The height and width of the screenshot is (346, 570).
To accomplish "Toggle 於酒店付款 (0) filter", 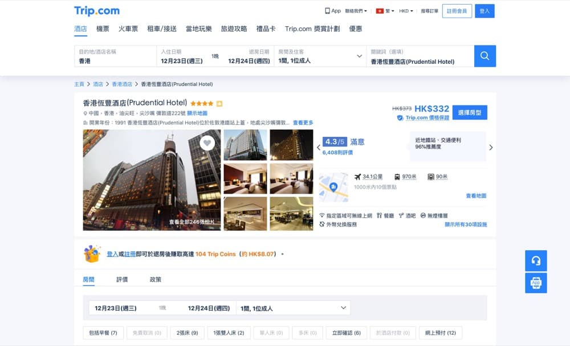I will [393, 332].
